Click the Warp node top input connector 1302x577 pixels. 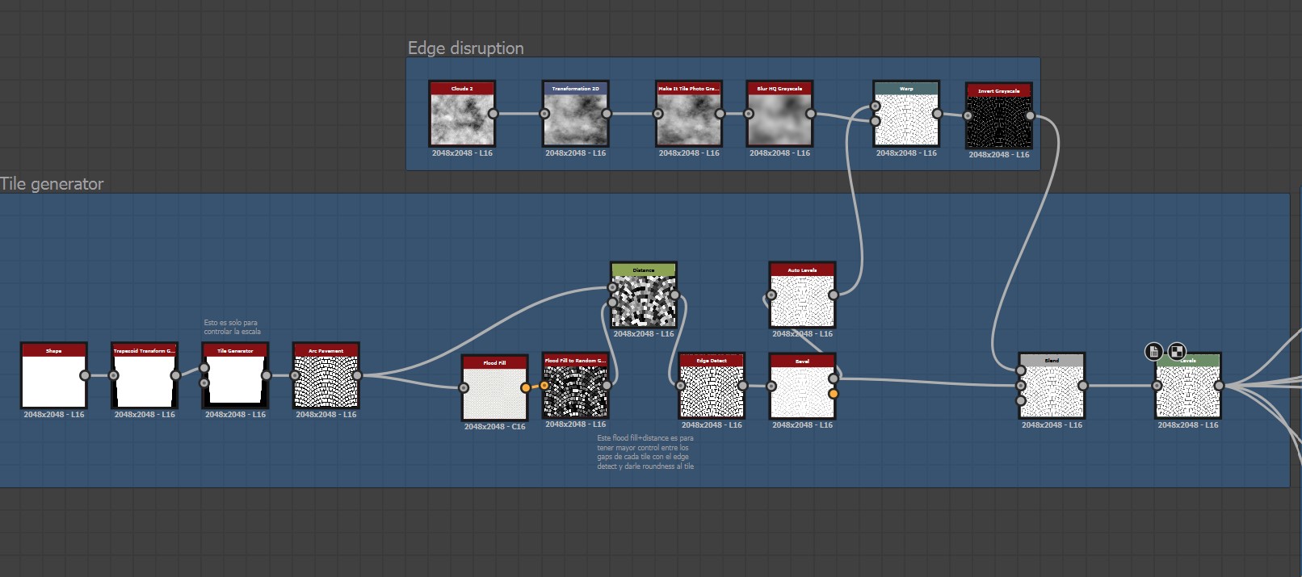click(875, 107)
